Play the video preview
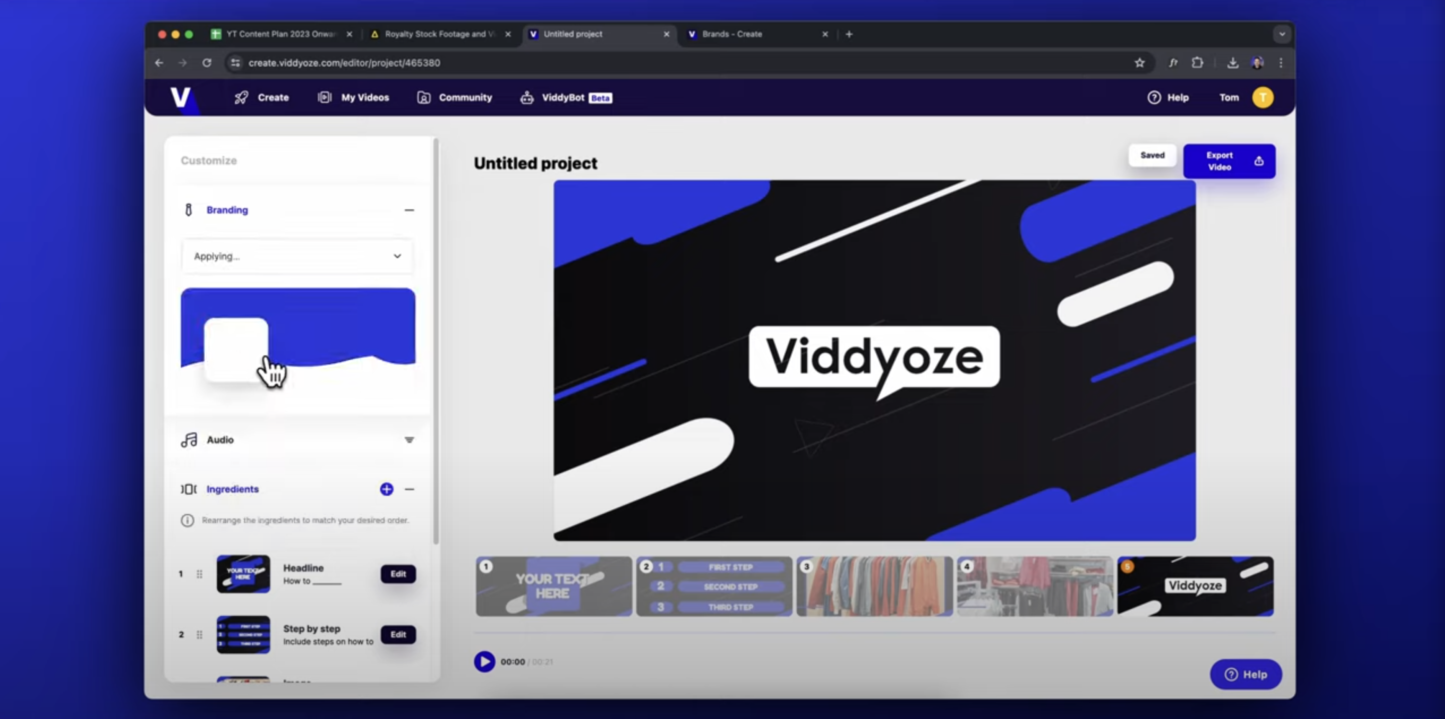Viewport: 1445px width, 719px height. pyautogui.click(x=485, y=662)
